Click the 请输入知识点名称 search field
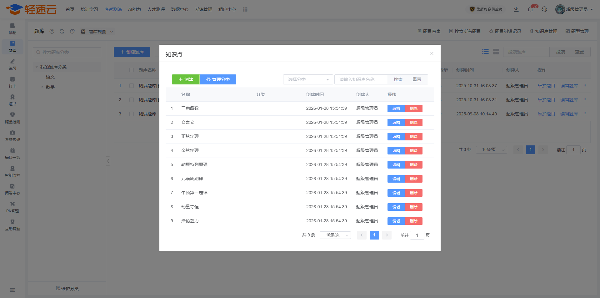 point(360,79)
